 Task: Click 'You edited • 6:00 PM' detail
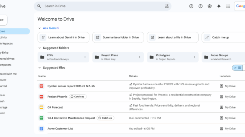tap(142, 129)
